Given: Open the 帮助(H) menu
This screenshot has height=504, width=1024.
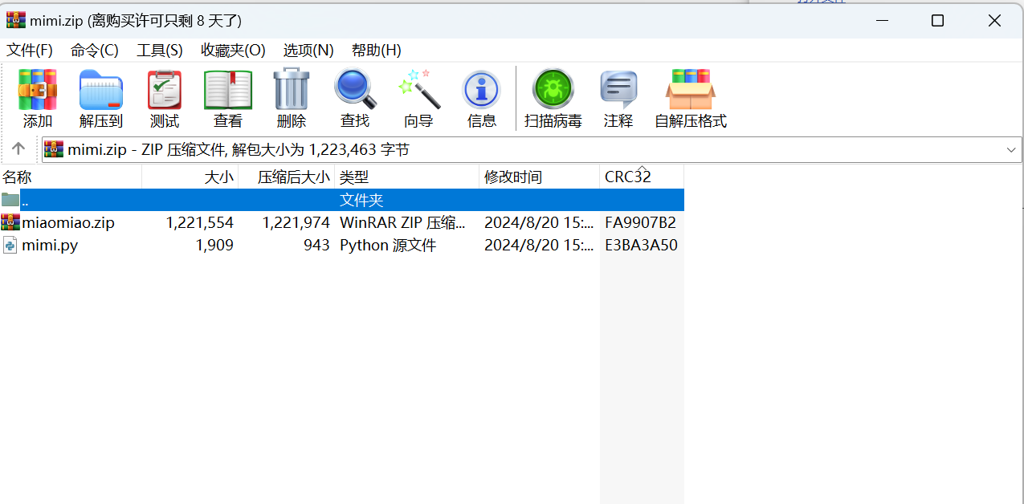Looking at the screenshot, I should point(377,51).
